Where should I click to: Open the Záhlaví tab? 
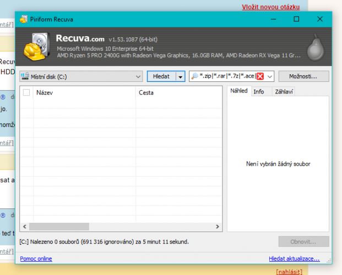(x=284, y=92)
